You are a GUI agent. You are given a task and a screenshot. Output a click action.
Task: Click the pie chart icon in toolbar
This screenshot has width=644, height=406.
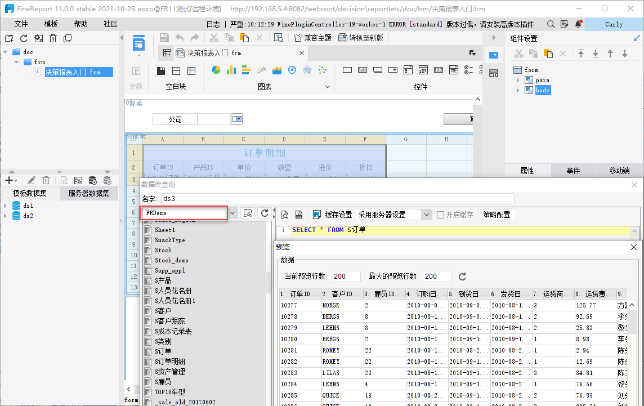216,70
